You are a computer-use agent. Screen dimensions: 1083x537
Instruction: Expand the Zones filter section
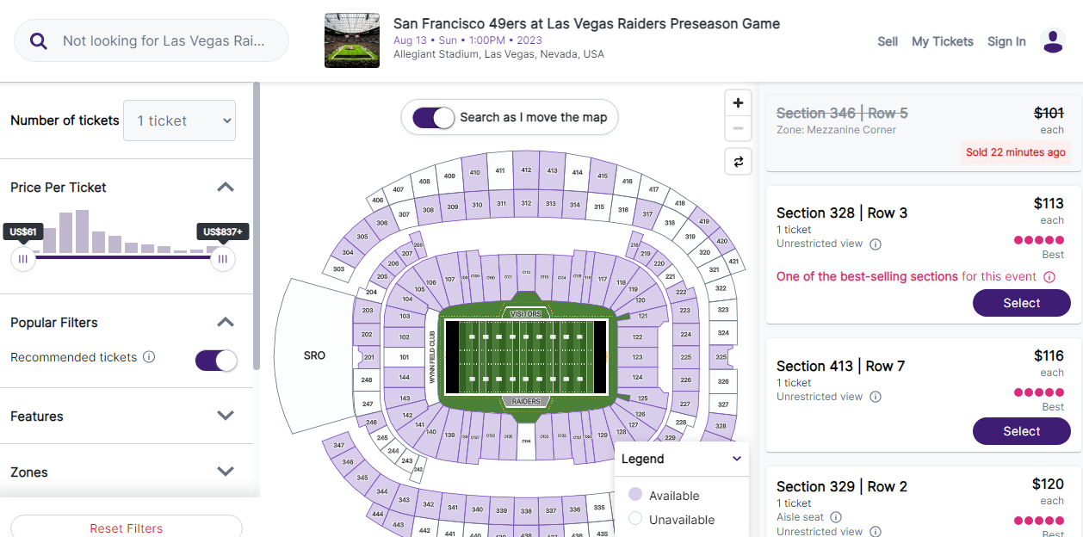tap(226, 472)
